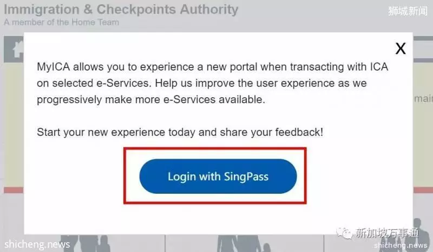This screenshot has width=433, height=252.
Task: Click the "Start your new experience today" sentence
Action: tap(180, 132)
